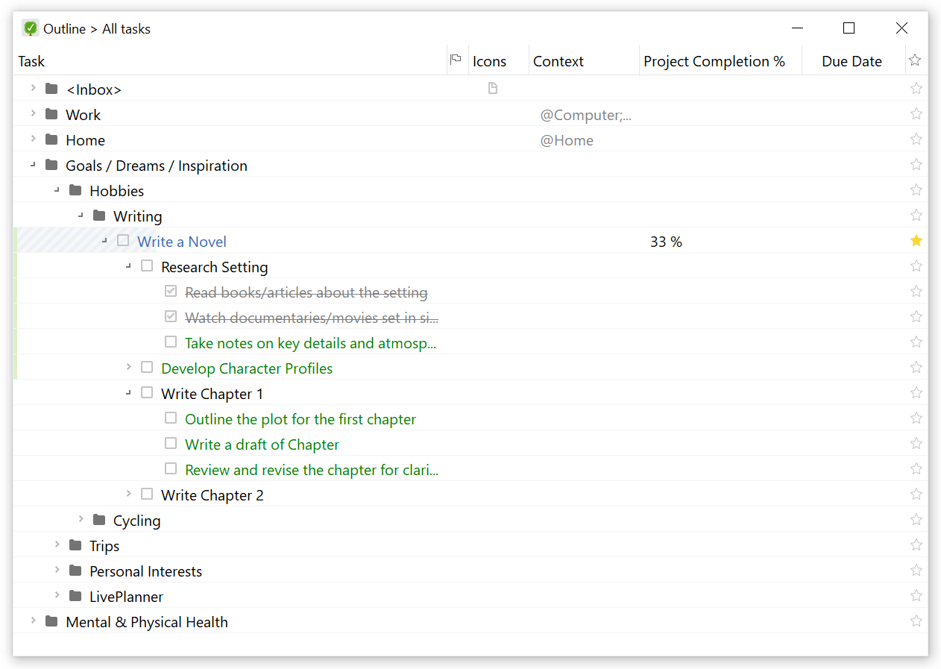Expand Develop Character Profiles subtasks

coord(128,367)
